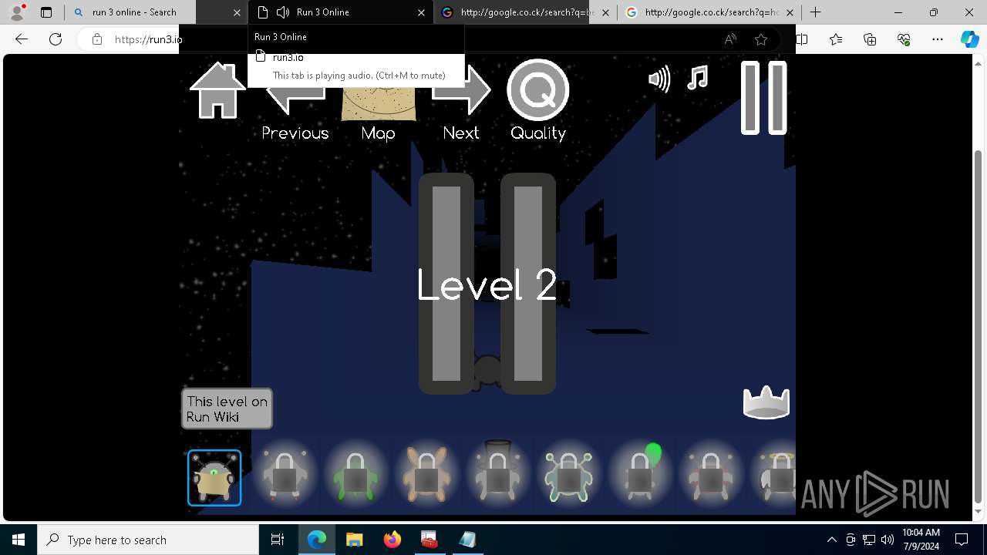Go to the game's Home icon
The width and height of the screenshot is (987, 555).
[x=217, y=90]
